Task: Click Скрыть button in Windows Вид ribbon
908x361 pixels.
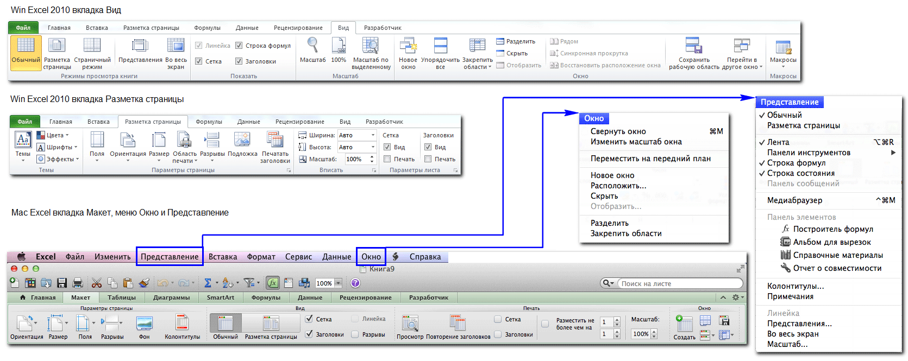Action: [x=512, y=53]
